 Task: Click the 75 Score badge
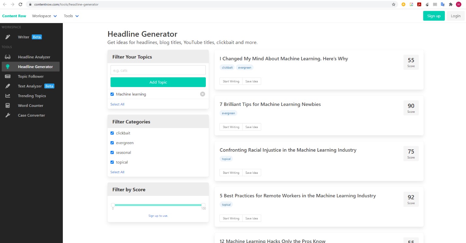[411, 153]
